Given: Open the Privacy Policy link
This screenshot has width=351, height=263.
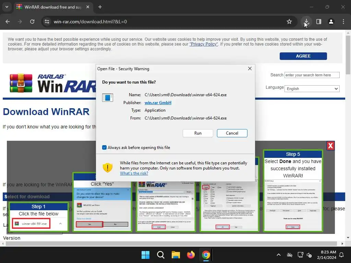Looking at the screenshot, I should [x=204, y=44].
